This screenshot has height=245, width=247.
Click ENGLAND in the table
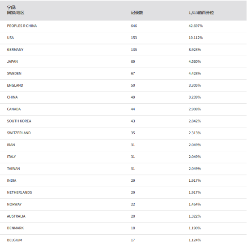point(15,85)
